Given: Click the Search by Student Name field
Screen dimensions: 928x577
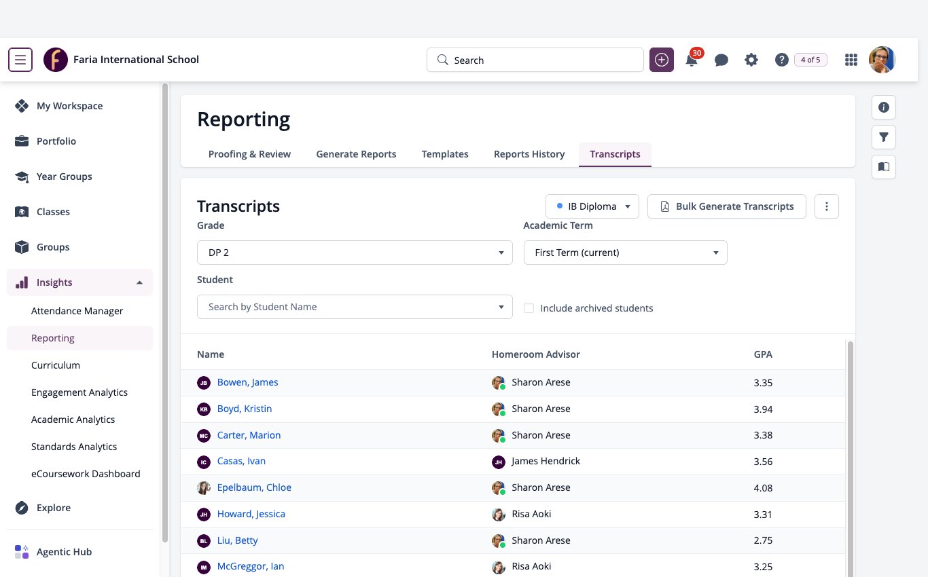Looking at the screenshot, I should 355,307.
